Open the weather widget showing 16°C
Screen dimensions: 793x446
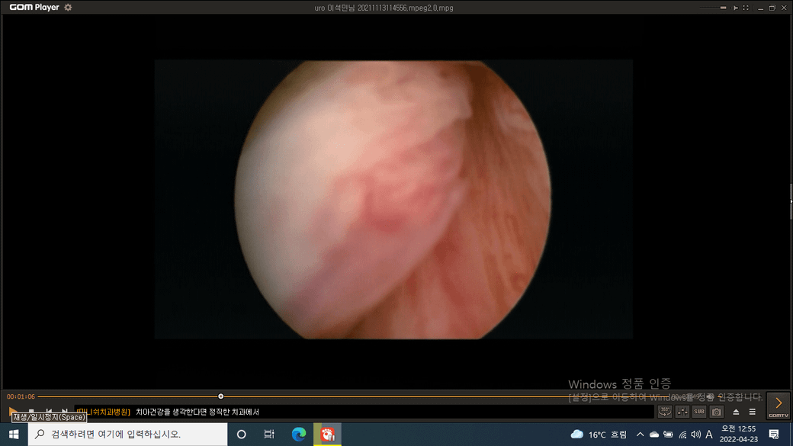pyautogui.click(x=599, y=435)
